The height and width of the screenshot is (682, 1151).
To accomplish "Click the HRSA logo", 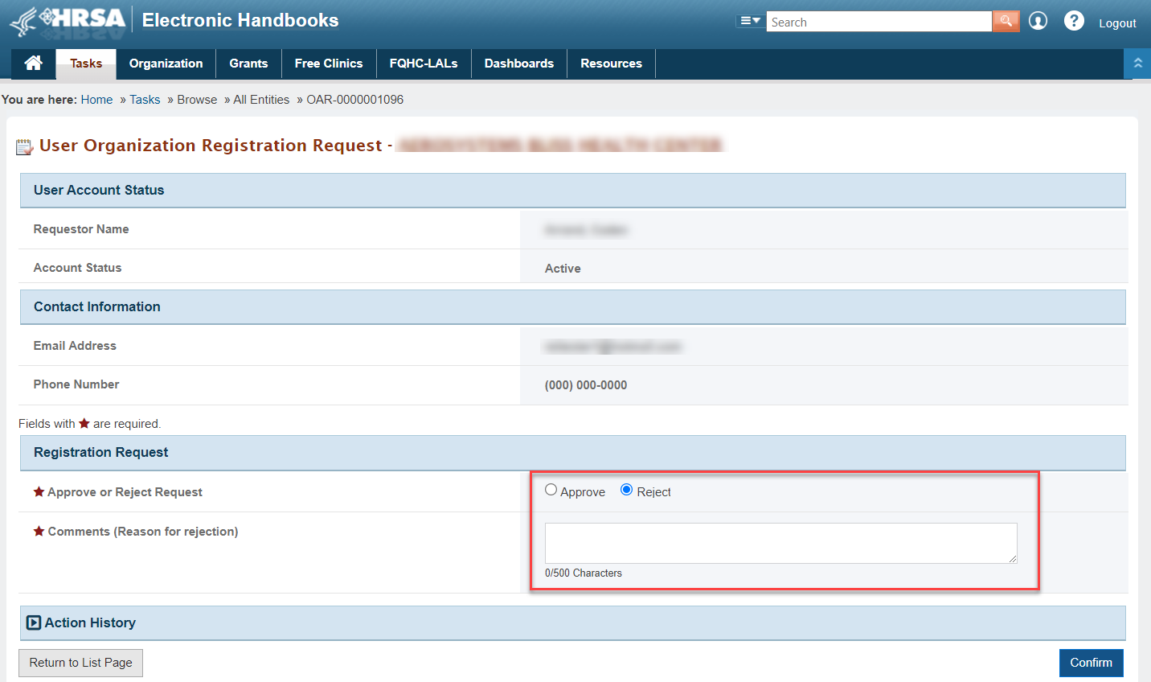I will point(68,22).
